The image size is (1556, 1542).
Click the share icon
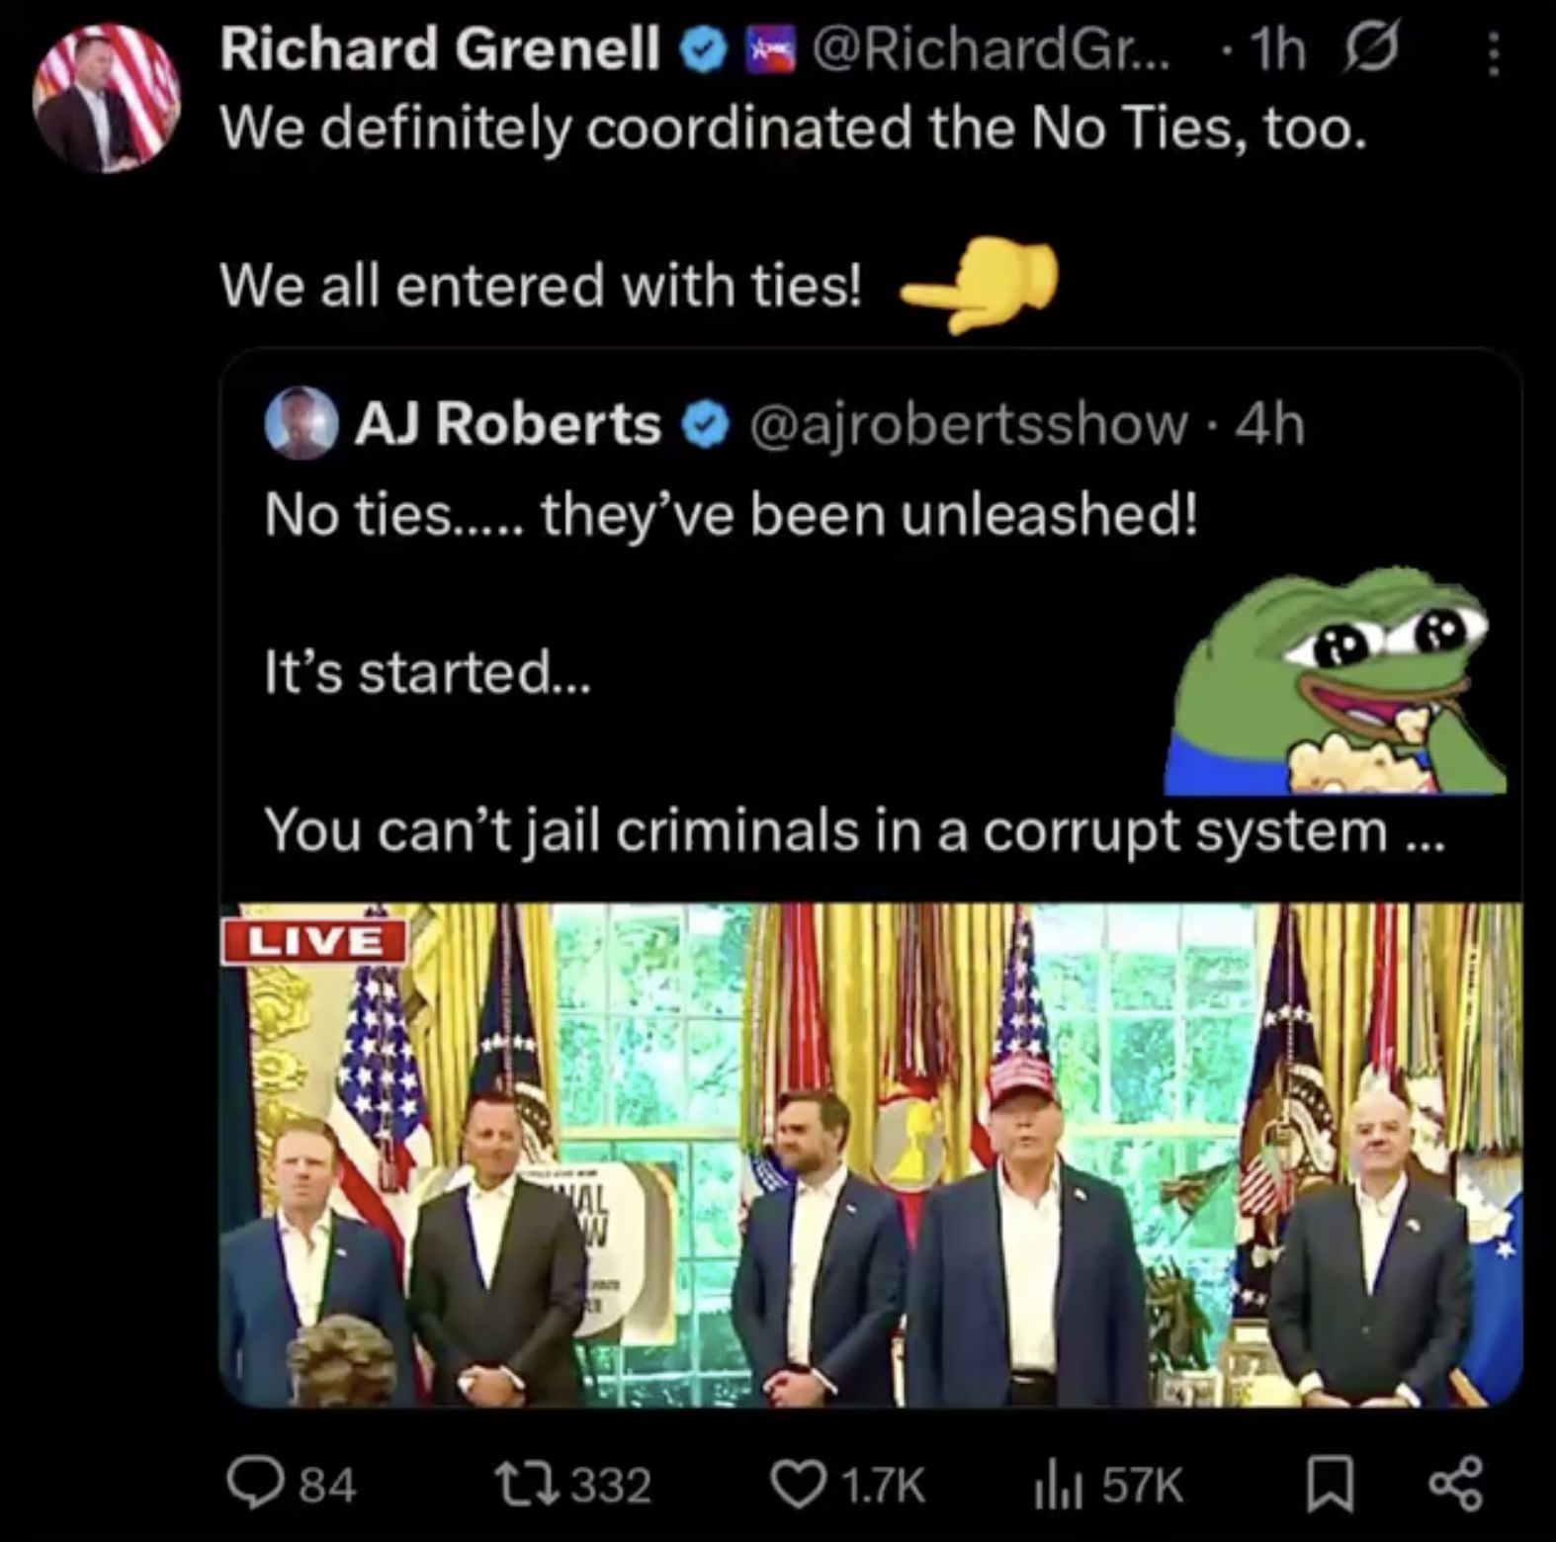[x=1455, y=1483]
